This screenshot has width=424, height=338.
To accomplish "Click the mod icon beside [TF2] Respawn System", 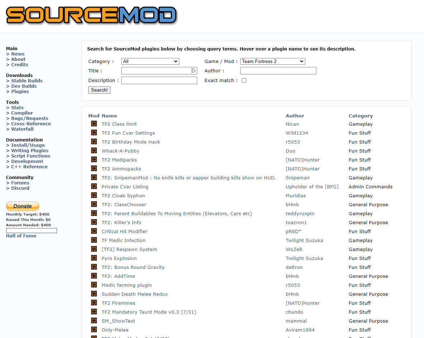I will tap(94, 249).
